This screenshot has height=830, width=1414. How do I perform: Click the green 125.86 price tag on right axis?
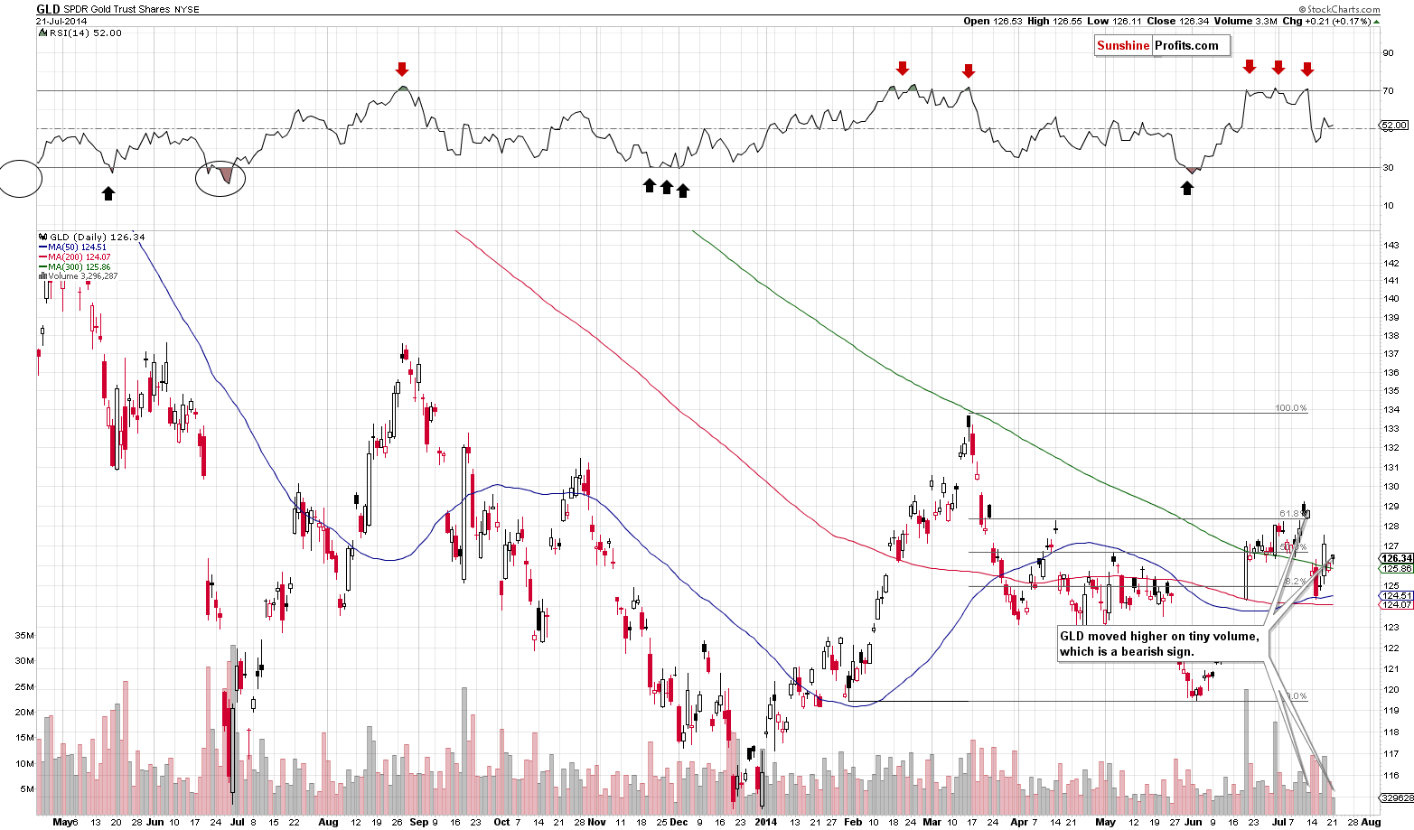(1397, 568)
